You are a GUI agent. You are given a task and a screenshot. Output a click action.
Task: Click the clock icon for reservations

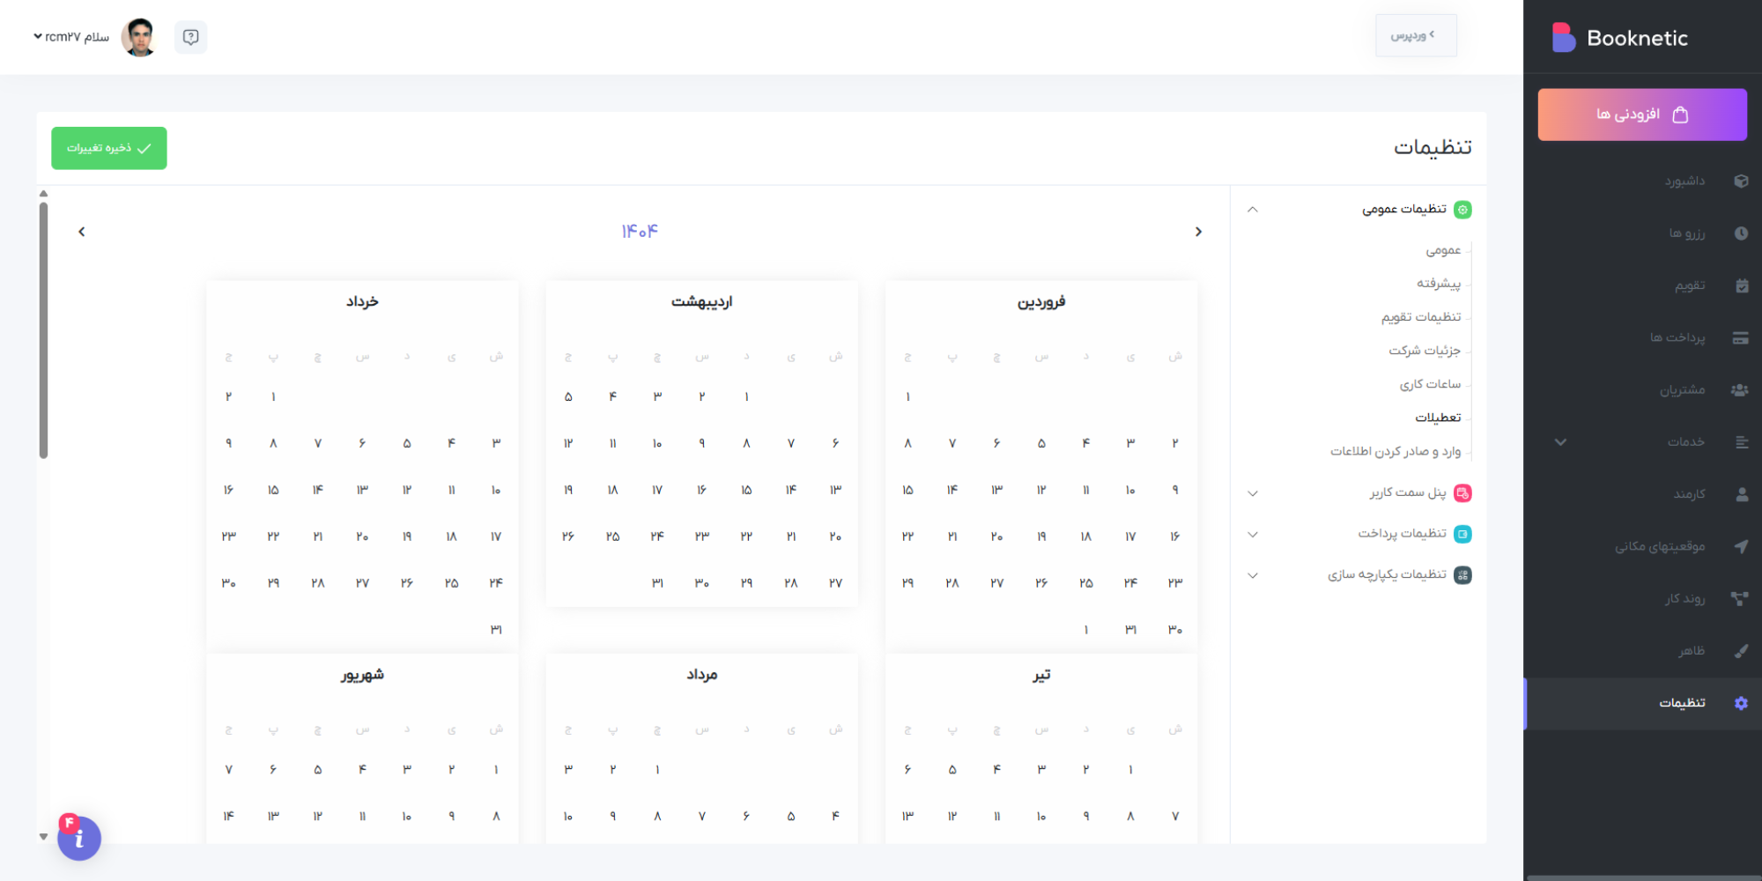[x=1741, y=233]
